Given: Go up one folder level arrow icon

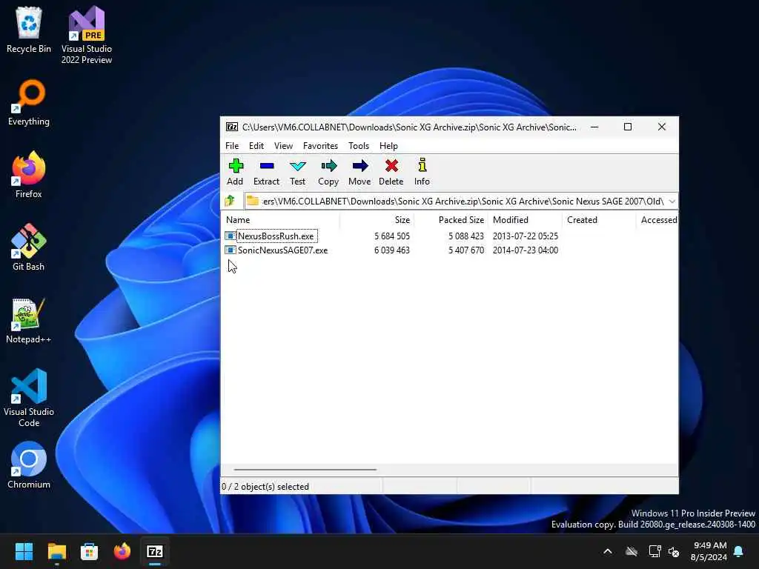Looking at the screenshot, I should point(230,201).
